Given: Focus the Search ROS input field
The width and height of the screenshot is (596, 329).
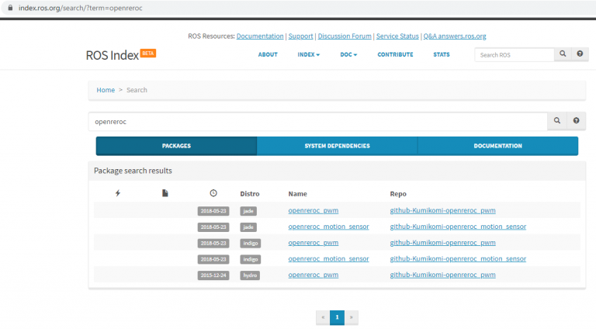Looking at the screenshot, I should coord(514,55).
